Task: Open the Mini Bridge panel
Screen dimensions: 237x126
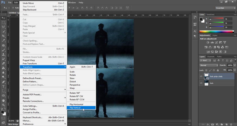Action: coord(13,124)
